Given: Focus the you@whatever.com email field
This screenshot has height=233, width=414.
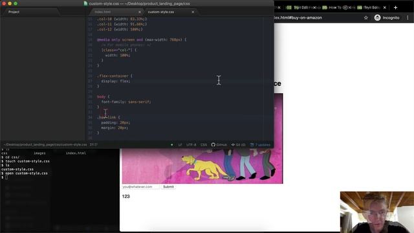Looking at the screenshot, I should click(x=140, y=187).
